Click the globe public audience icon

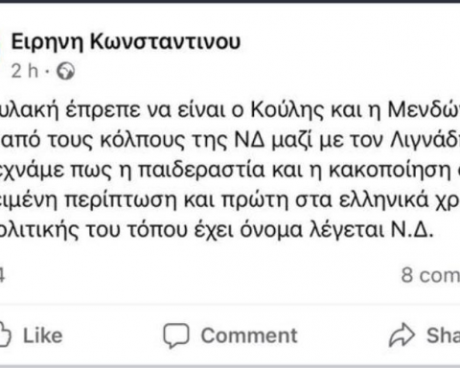point(66,71)
